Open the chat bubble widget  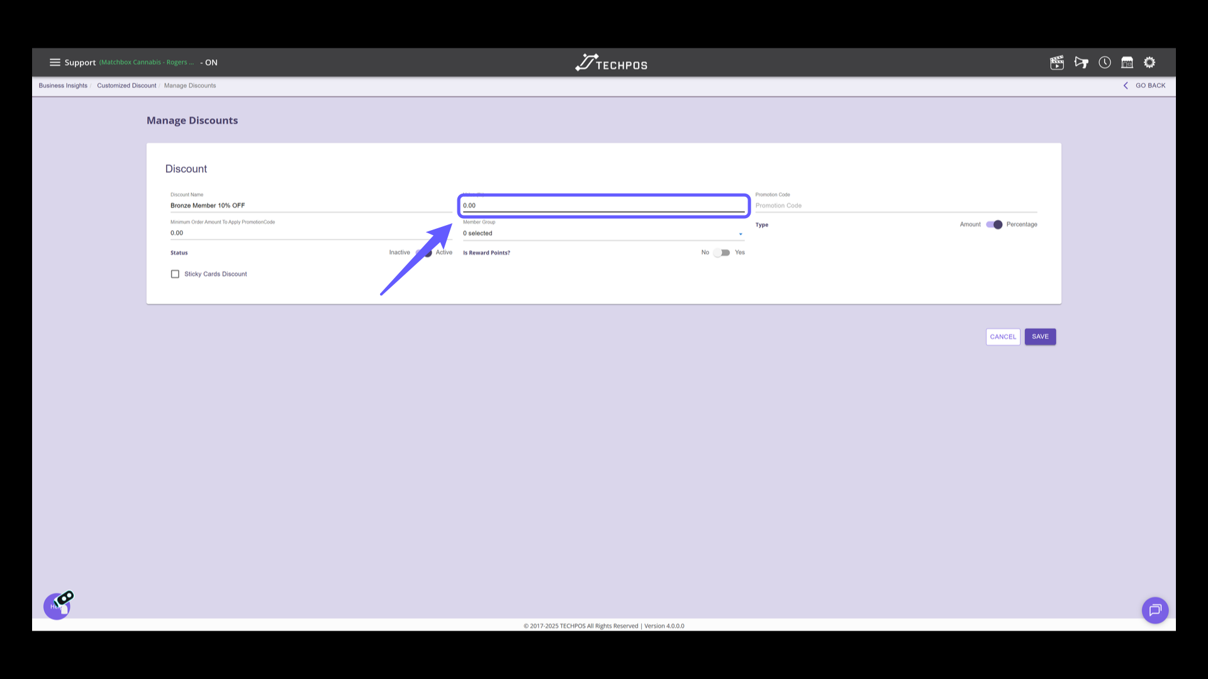(1155, 610)
